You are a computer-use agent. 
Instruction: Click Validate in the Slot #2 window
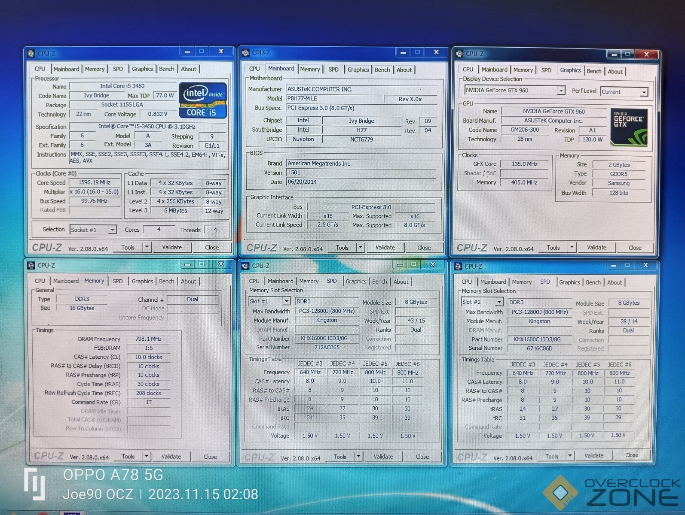point(594,455)
